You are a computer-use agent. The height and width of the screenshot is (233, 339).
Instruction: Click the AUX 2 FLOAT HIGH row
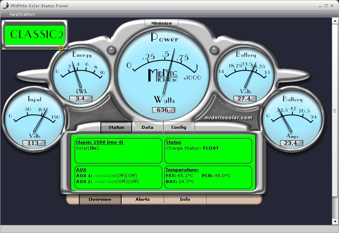108,182
